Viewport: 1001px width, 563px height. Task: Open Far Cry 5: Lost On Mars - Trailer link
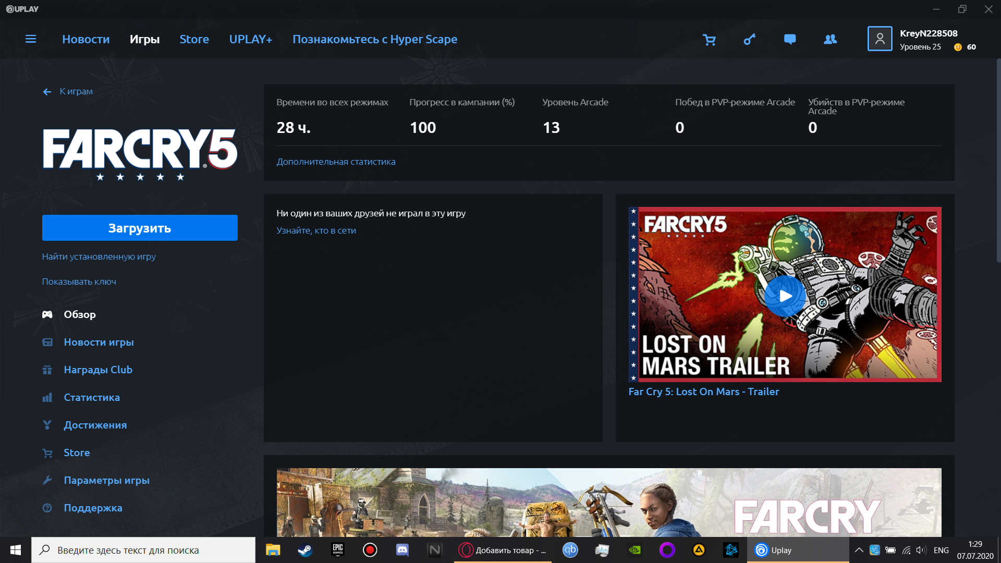(704, 391)
